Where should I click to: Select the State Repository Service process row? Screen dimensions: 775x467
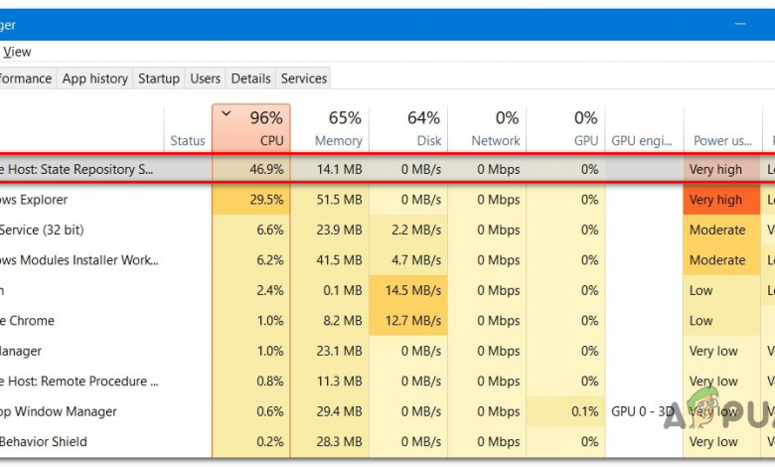point(77,170)
